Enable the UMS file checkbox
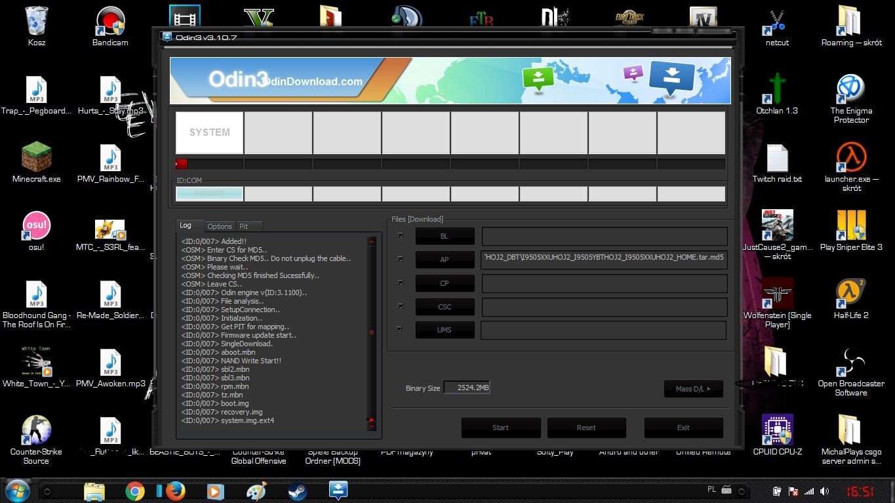 [x=401, y=329]
